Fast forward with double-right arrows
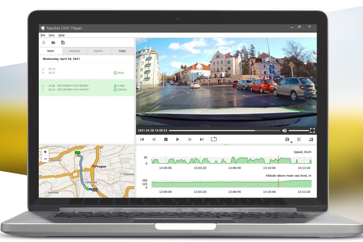The height and width of the screenshot is (242, 363). coord(190,139)
